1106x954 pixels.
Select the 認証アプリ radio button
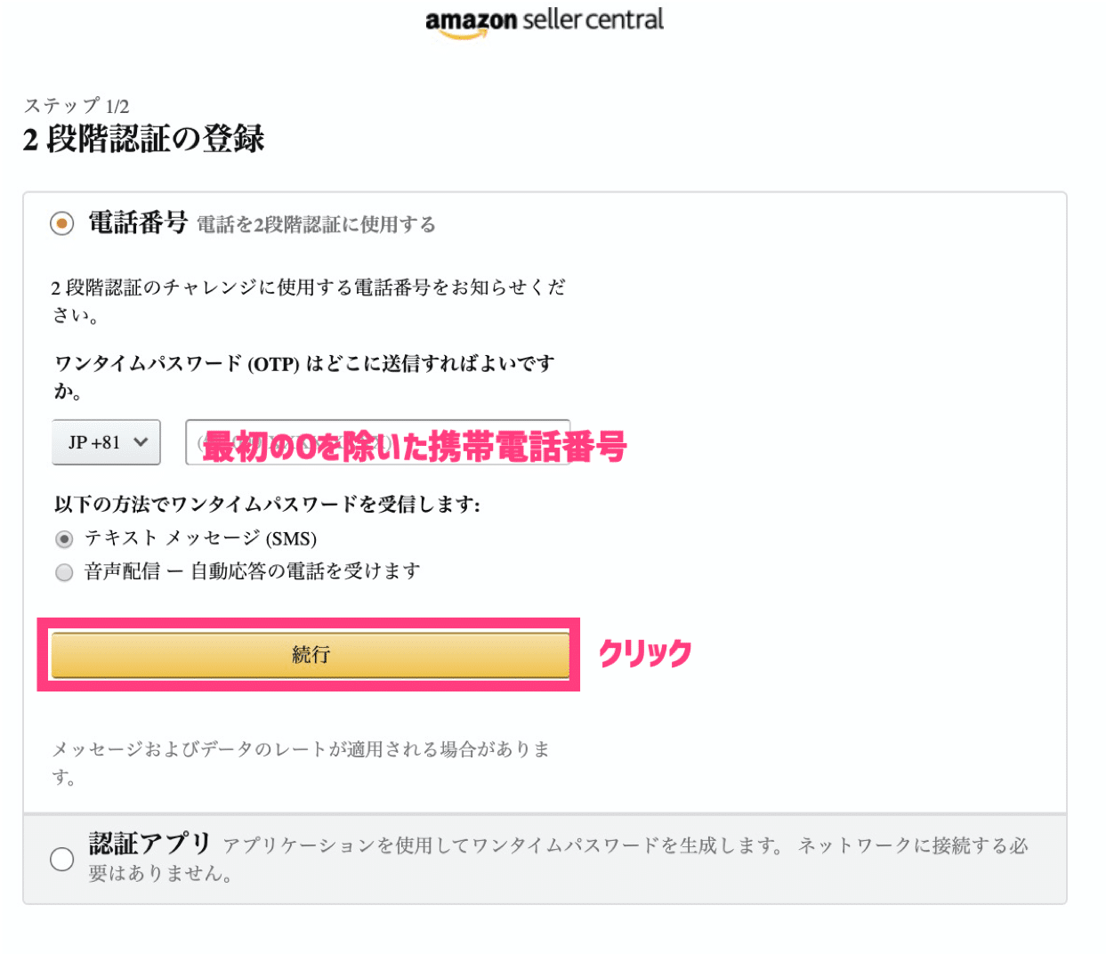pyautogui.click(x=61, y=859)
